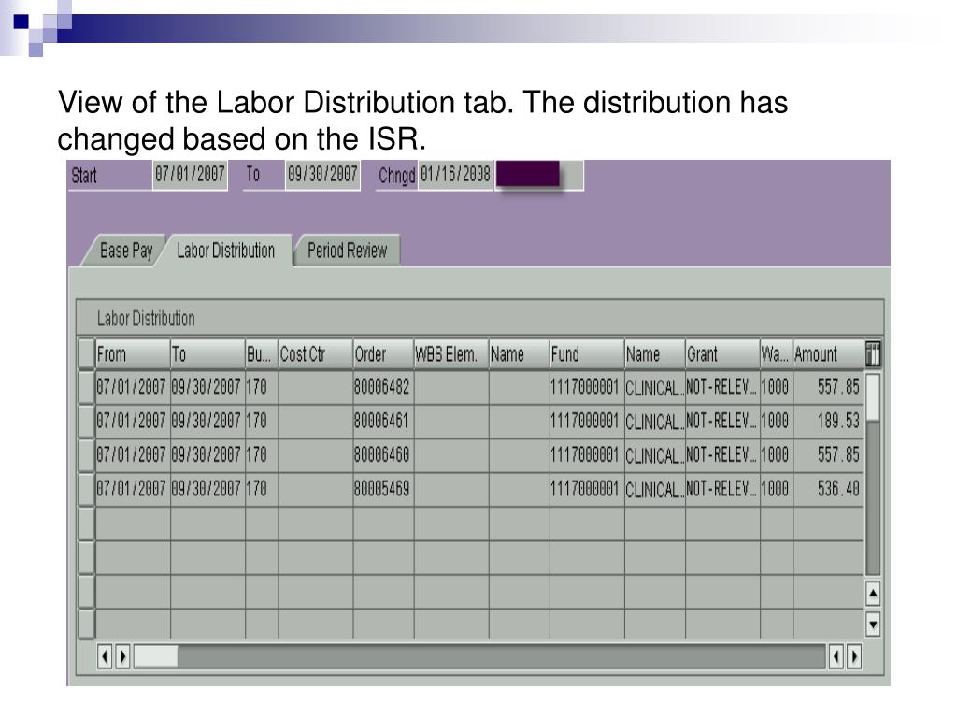Screen dimensions: 957x718
Task: Select the Labor Distribution tab
Action: 225,251
